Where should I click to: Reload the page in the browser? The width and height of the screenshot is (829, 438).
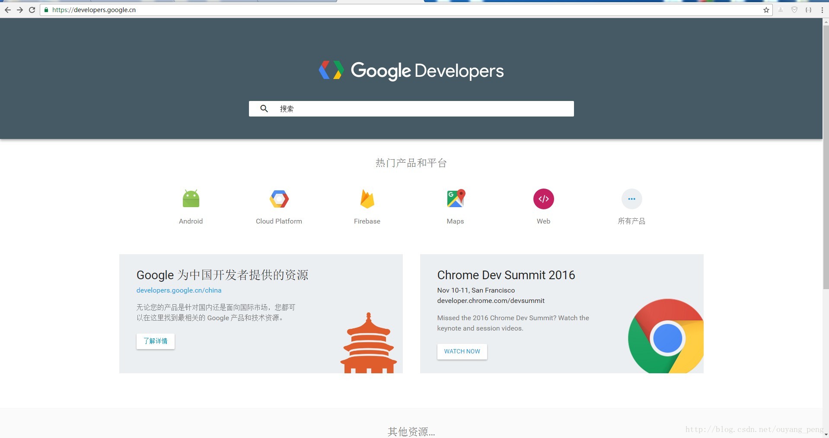click(32, 10)
